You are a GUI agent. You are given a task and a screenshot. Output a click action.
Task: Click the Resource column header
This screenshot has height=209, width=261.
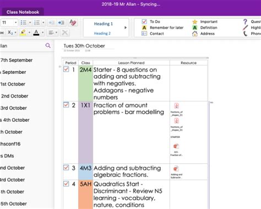coord(188,63)
